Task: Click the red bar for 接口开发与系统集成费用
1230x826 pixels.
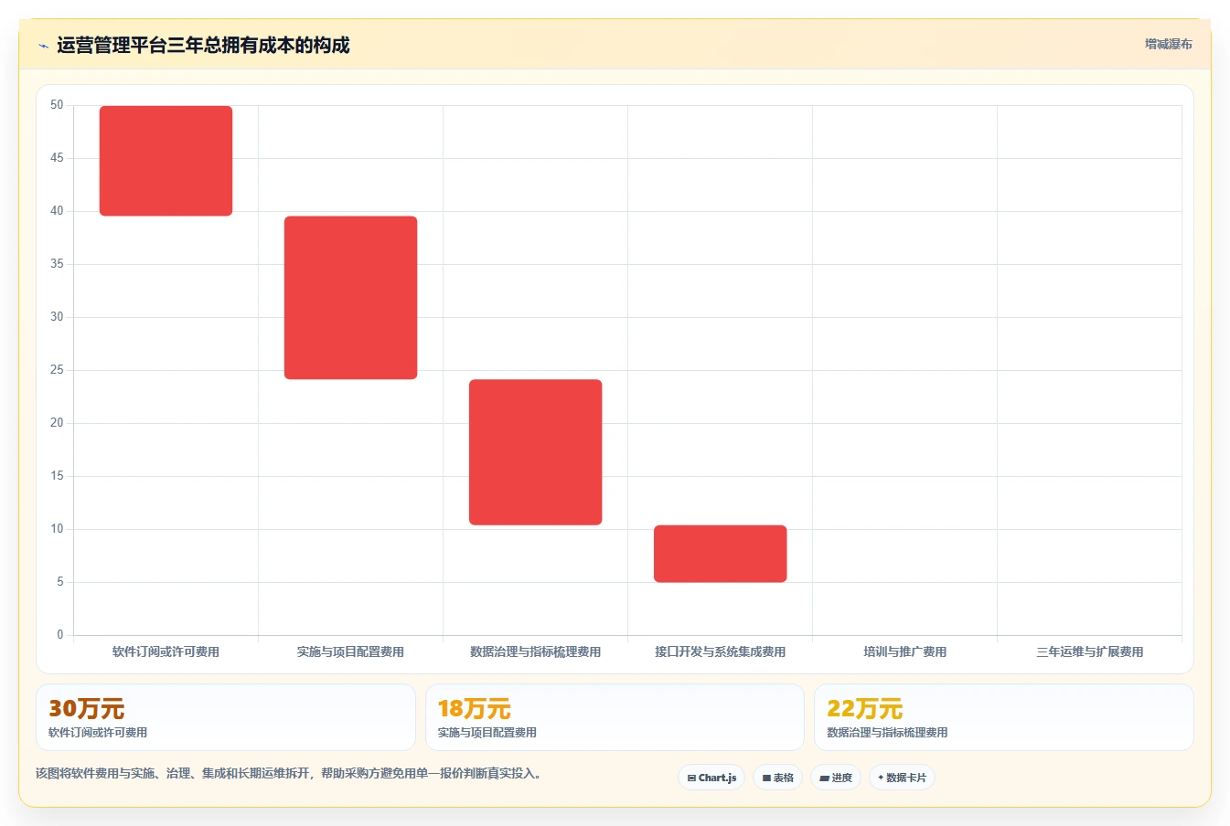Action: [720, 554]
